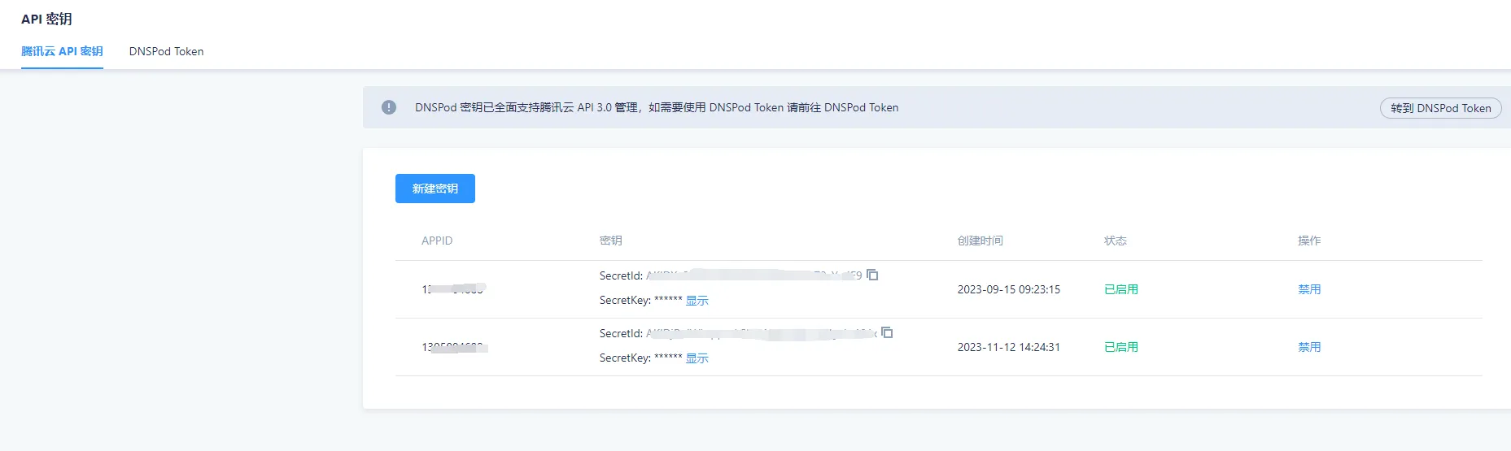Click the 密钥 column header

(610, 241)
